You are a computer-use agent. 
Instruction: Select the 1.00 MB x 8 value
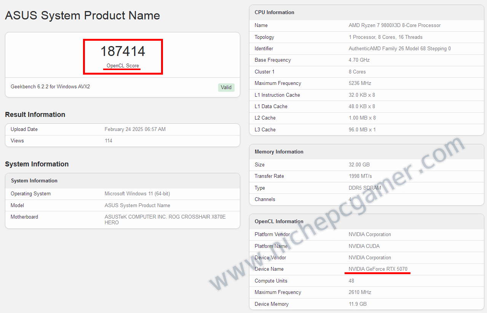(362, 118)
